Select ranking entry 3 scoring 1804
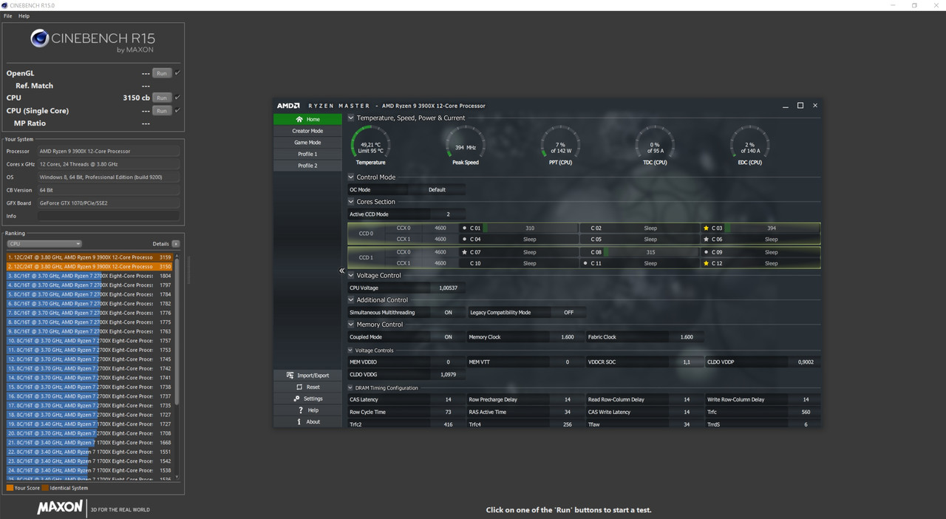Image resolution: width=946 pixels, height=519 pixels. 90,276
